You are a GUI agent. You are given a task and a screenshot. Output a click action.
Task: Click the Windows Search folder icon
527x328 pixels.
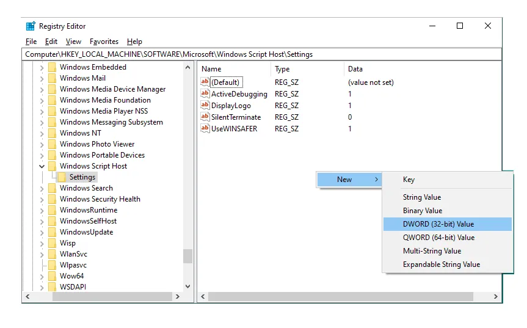click(52, 188)
